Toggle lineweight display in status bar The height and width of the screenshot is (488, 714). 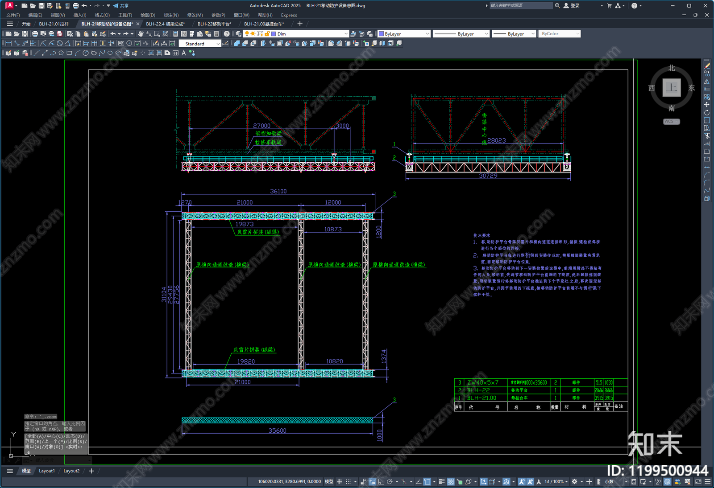point(441,482)
